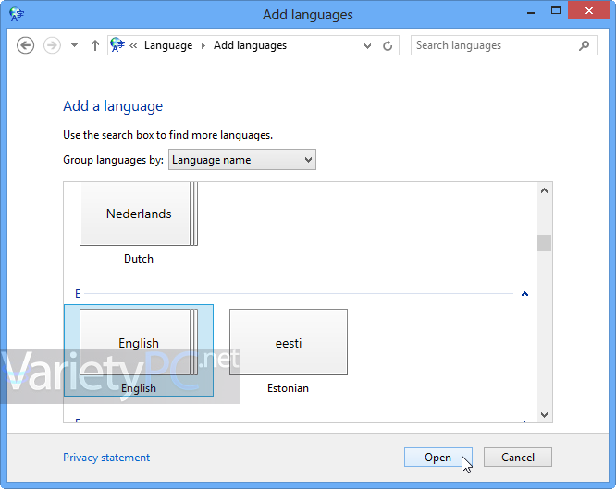Click the search magnifier icon

585,45
